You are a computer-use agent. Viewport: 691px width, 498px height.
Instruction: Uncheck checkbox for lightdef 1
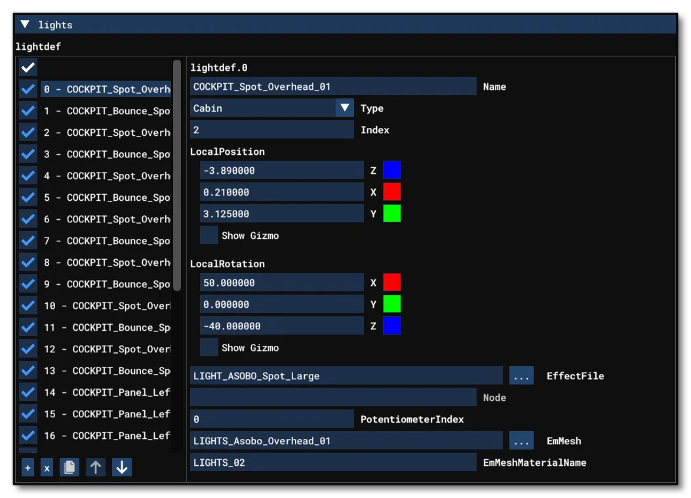tap(28, 111)
